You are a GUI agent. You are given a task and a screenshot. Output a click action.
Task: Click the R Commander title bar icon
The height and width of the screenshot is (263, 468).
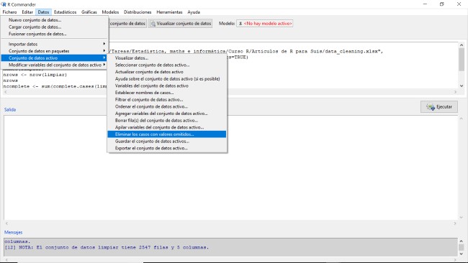click(x=4, y=4)
